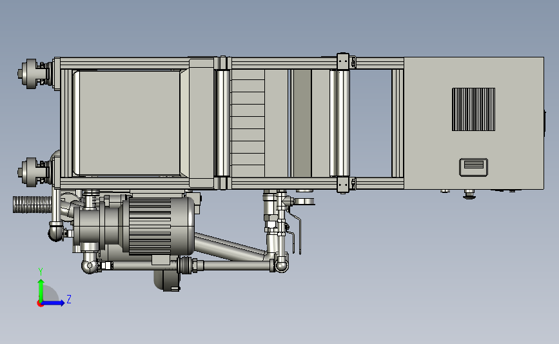Image resolution: width=559 pixels, height=344 pixels.
Task: Select the leveling foot under the enclosure
Action: (469, 194)
